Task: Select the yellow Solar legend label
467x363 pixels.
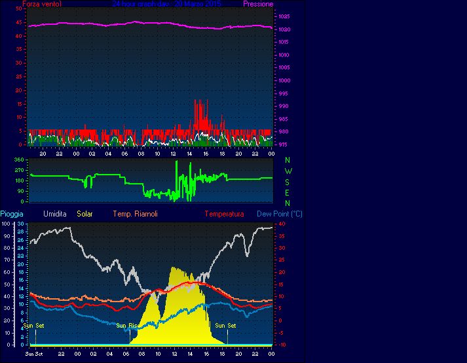Action: click(x=84, y=214)
